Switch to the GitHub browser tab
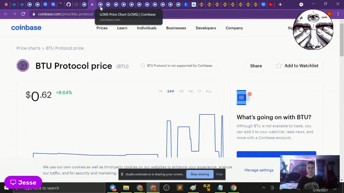This screenshot has width=344, height=193. (69, 4)
